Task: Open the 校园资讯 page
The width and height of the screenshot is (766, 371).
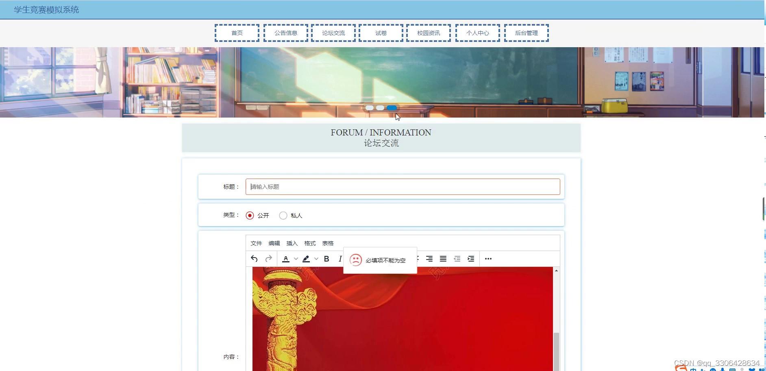Action: point(429,33)
